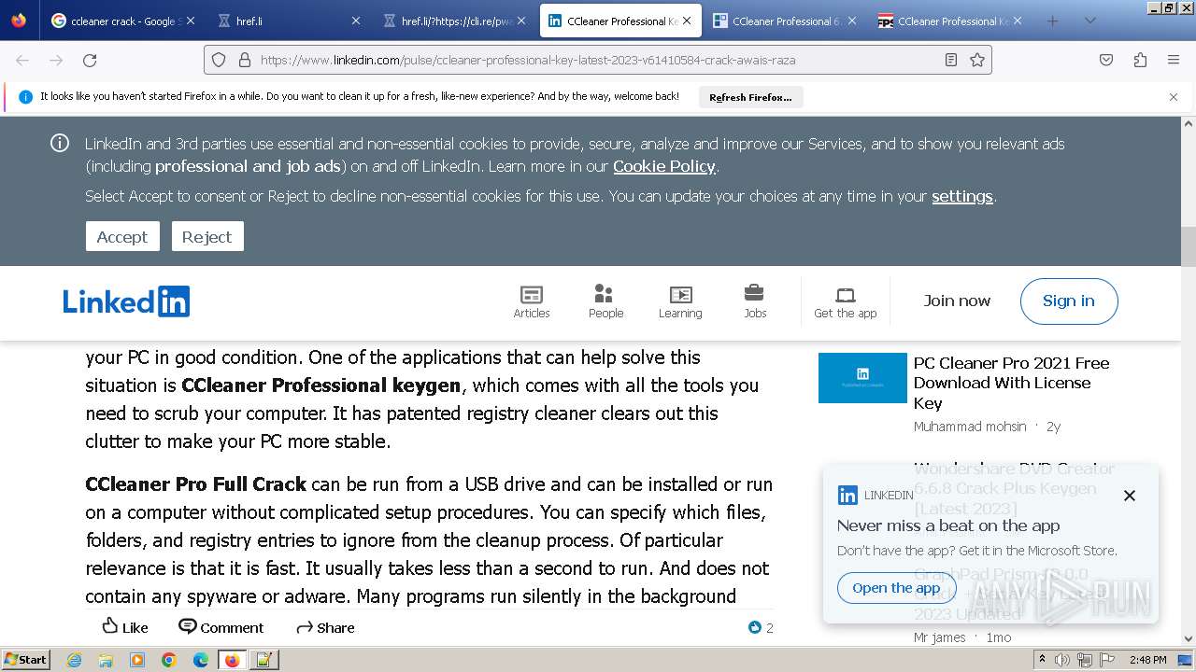
Task: Switch to the CCleaner Professional 6 tab
Action: [x=785, y=21]
